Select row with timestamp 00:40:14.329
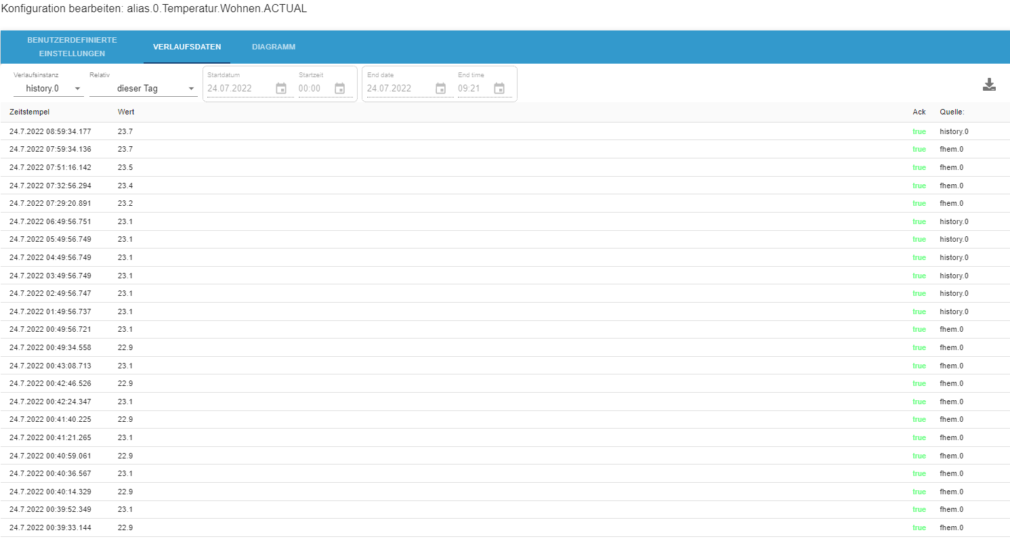 [505, 492]
